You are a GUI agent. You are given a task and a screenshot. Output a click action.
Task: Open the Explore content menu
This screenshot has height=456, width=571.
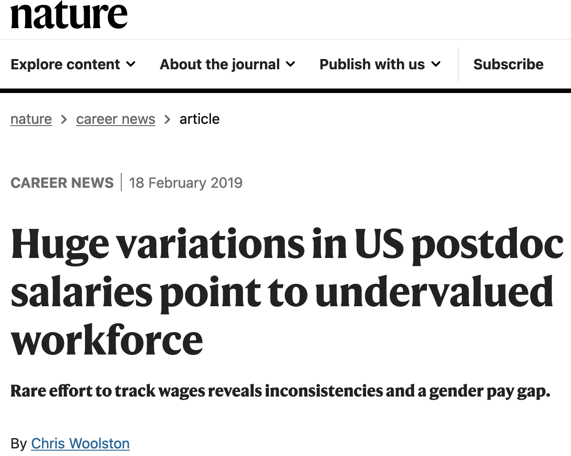(x=65, y=64)
